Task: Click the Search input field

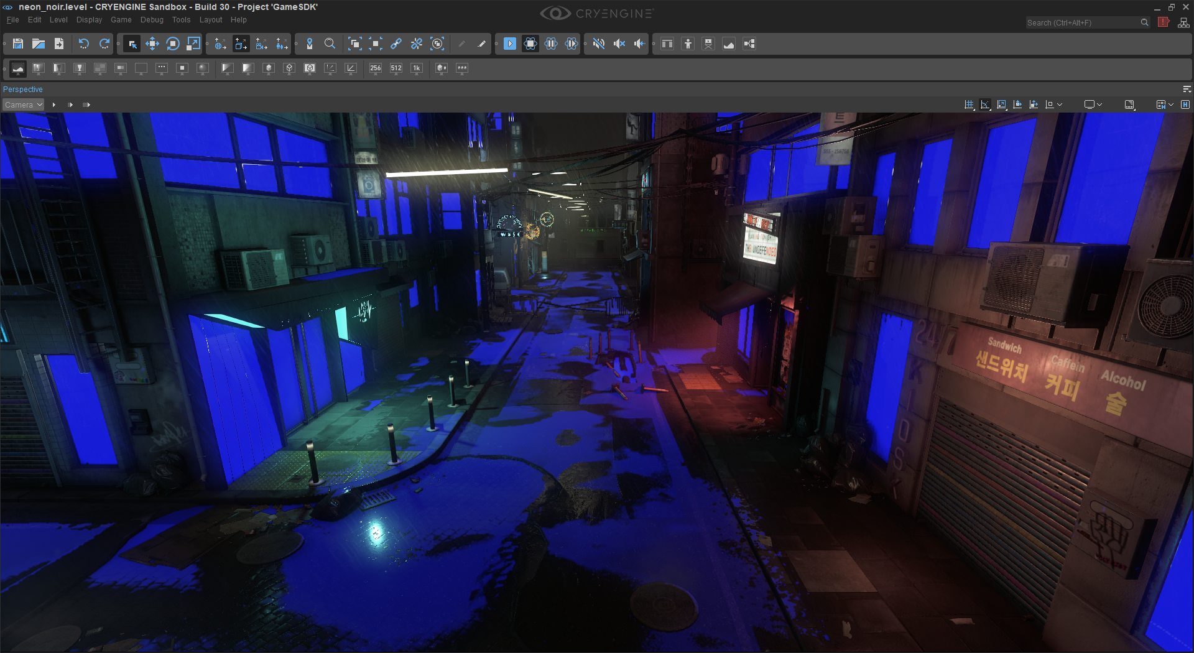Action: click(x=1082, y=22)
